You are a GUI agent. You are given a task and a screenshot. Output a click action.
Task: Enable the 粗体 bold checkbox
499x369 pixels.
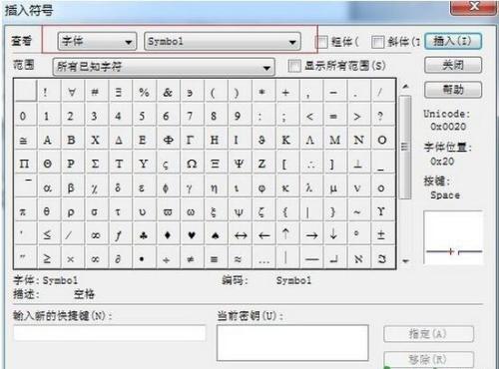click(321, 42)
